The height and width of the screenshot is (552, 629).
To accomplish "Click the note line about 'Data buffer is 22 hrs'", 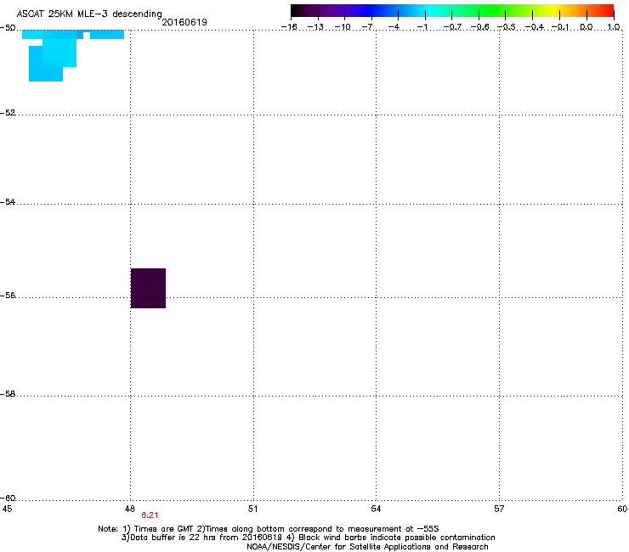I will point(308,538).
